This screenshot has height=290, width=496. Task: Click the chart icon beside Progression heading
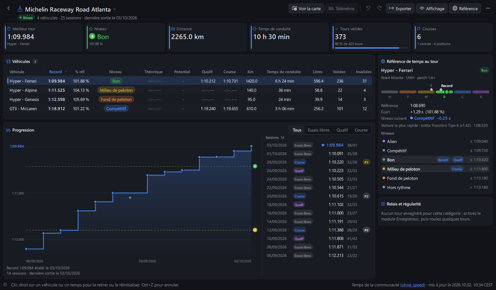click(9, 130)
